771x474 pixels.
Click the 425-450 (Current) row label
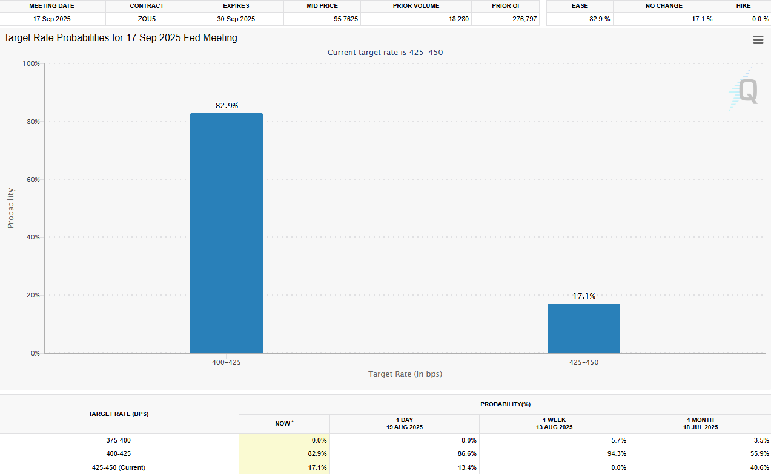(119, 467)
